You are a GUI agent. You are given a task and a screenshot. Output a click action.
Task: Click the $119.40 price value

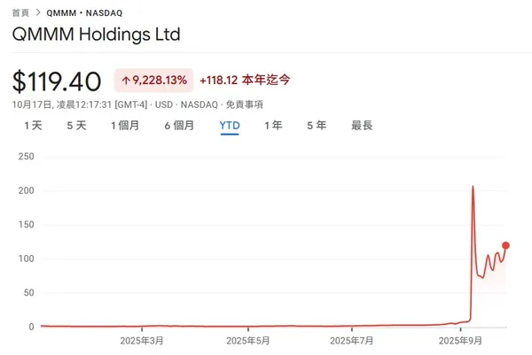(57, 81)
